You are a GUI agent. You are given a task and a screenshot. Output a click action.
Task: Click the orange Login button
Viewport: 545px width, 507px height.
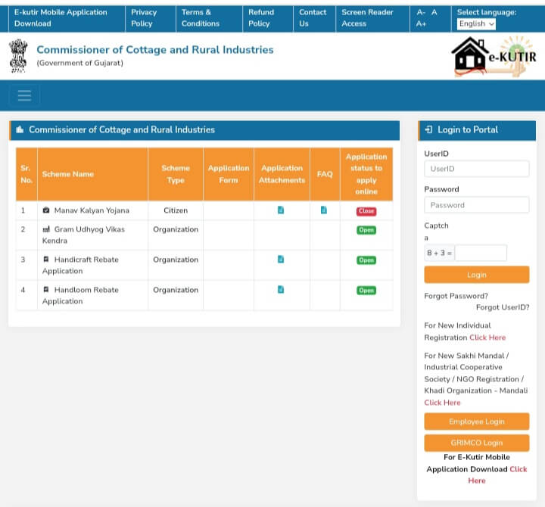477,275
